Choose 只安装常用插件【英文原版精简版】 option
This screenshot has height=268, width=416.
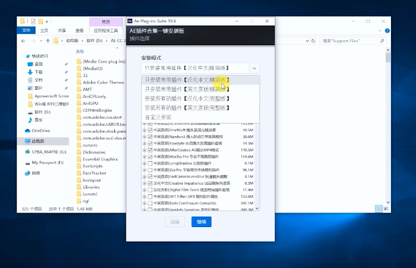pos(200,90)
